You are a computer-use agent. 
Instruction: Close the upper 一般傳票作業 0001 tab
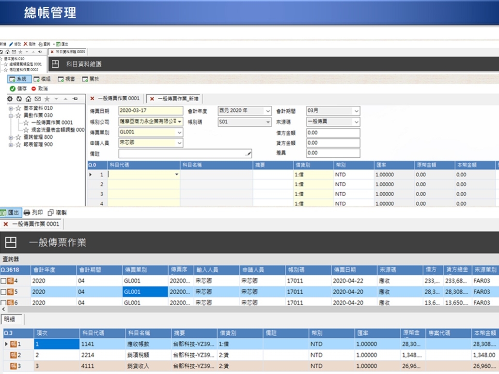pos(92,99)
